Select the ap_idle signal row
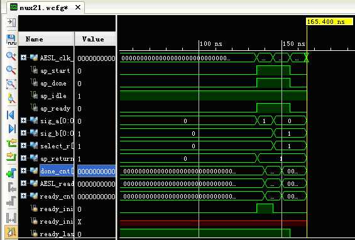Image resolution: width=355 pixels, height=240 pixels. tap(67, 96)
